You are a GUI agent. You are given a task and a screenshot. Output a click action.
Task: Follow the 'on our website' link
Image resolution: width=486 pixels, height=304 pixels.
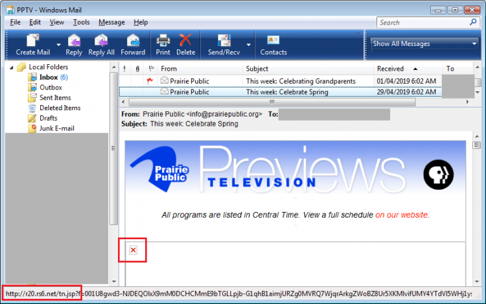coord(401,215)
